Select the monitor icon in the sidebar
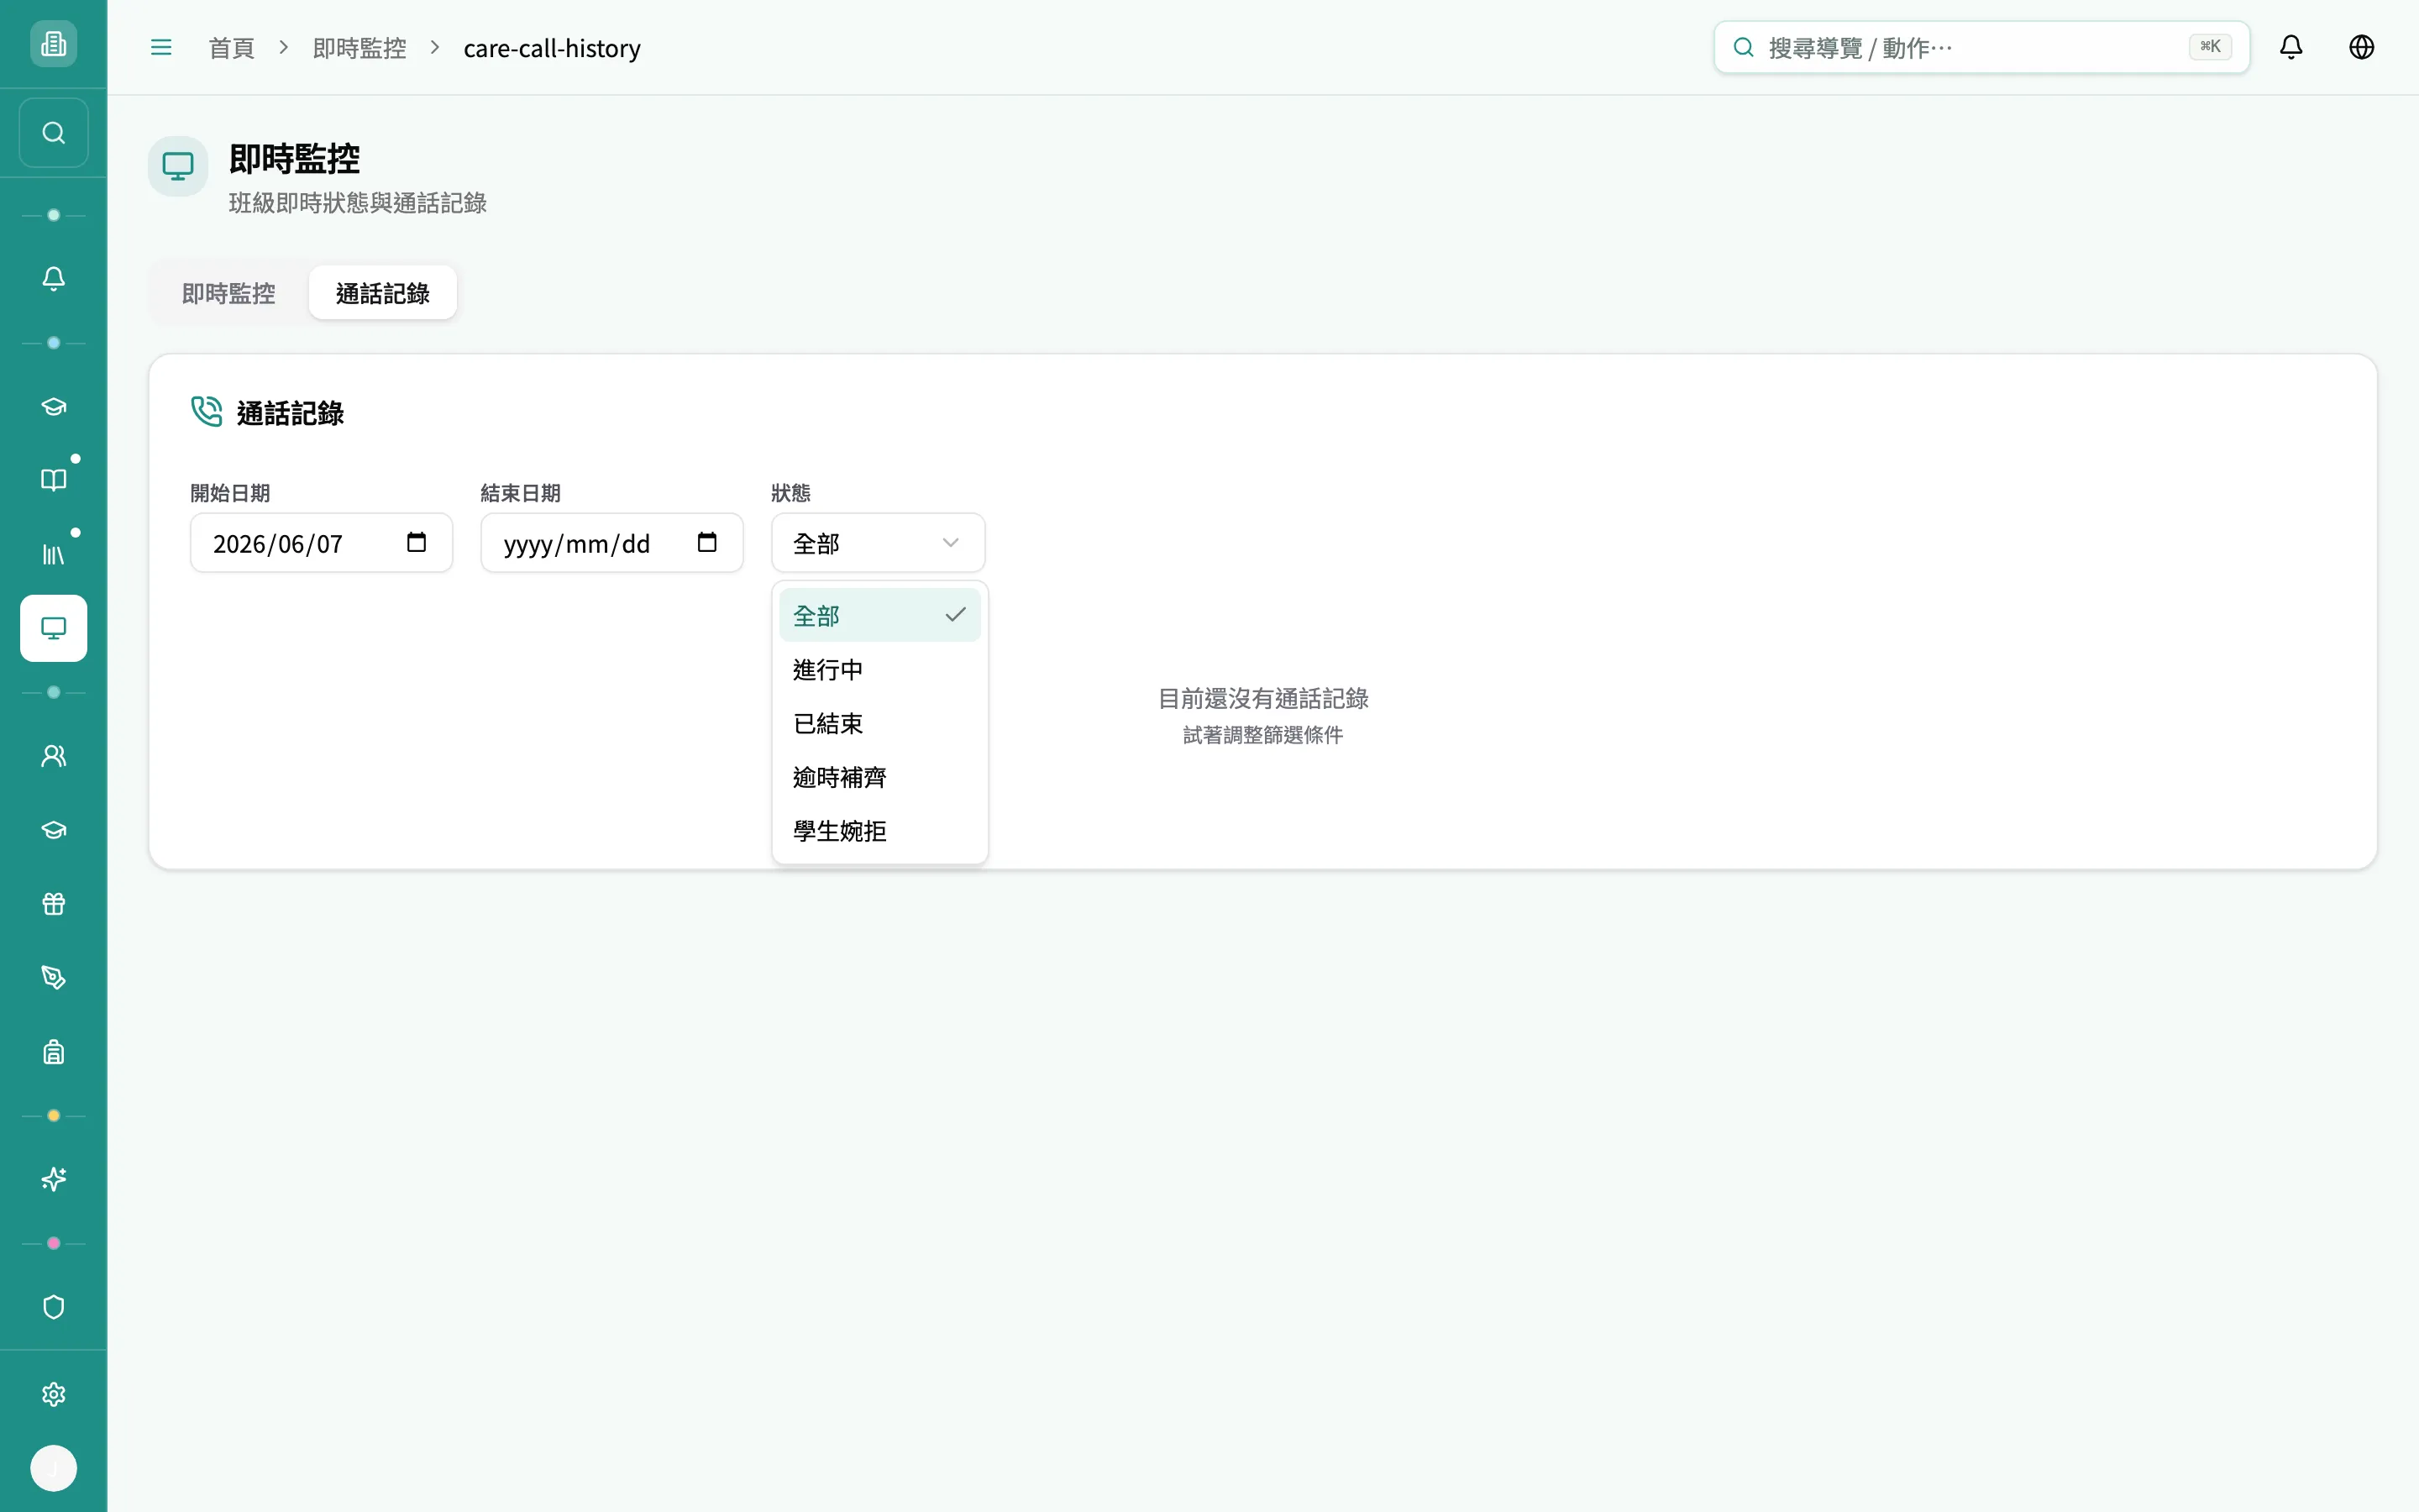The height and width of the screenshot is (1512, 2419). (x=53, y=628)
